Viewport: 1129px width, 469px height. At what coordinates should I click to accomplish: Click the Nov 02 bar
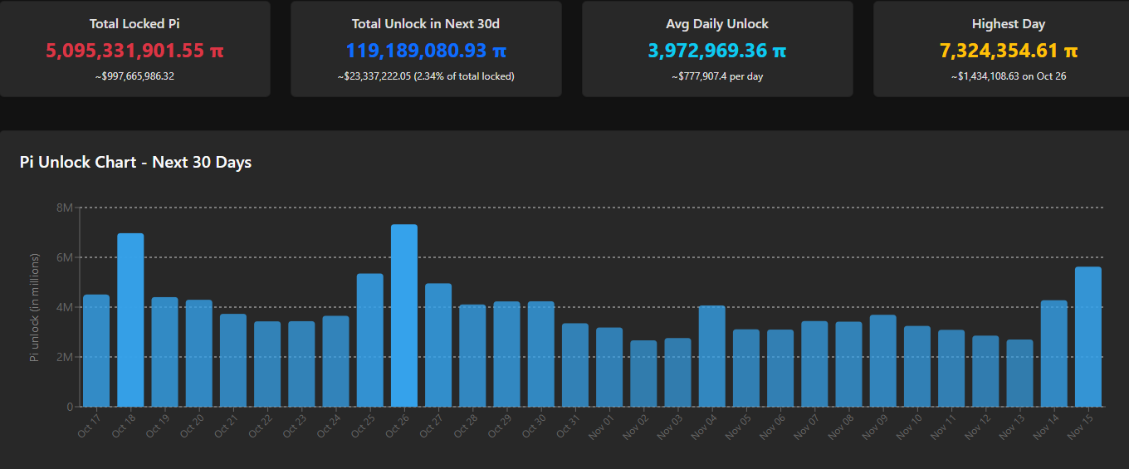coord(643,374)
